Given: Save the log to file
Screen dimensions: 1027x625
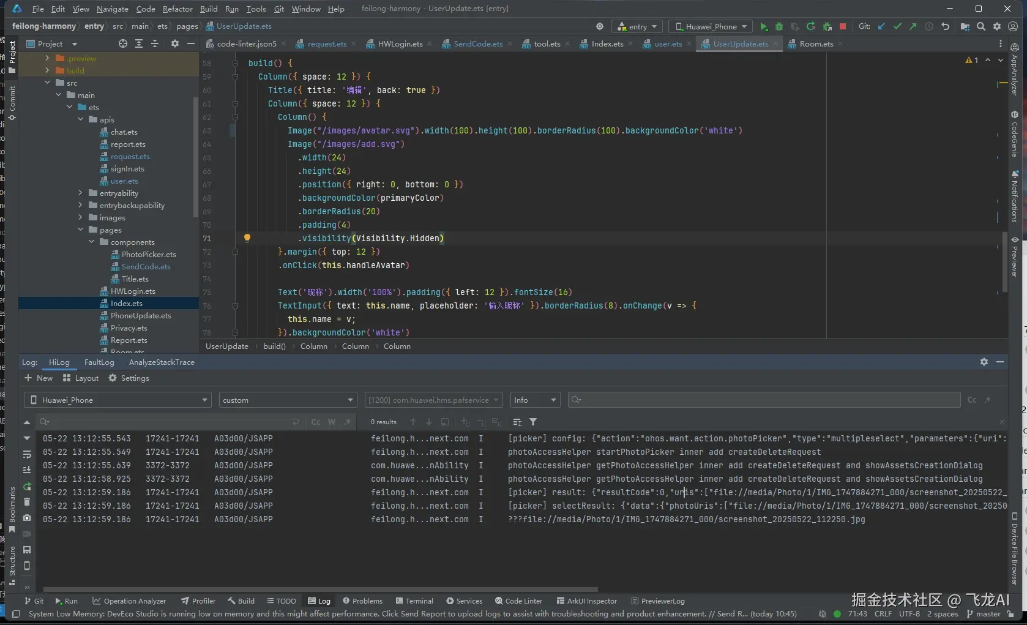Looking at the screenshot, I should tap(27, 550).
